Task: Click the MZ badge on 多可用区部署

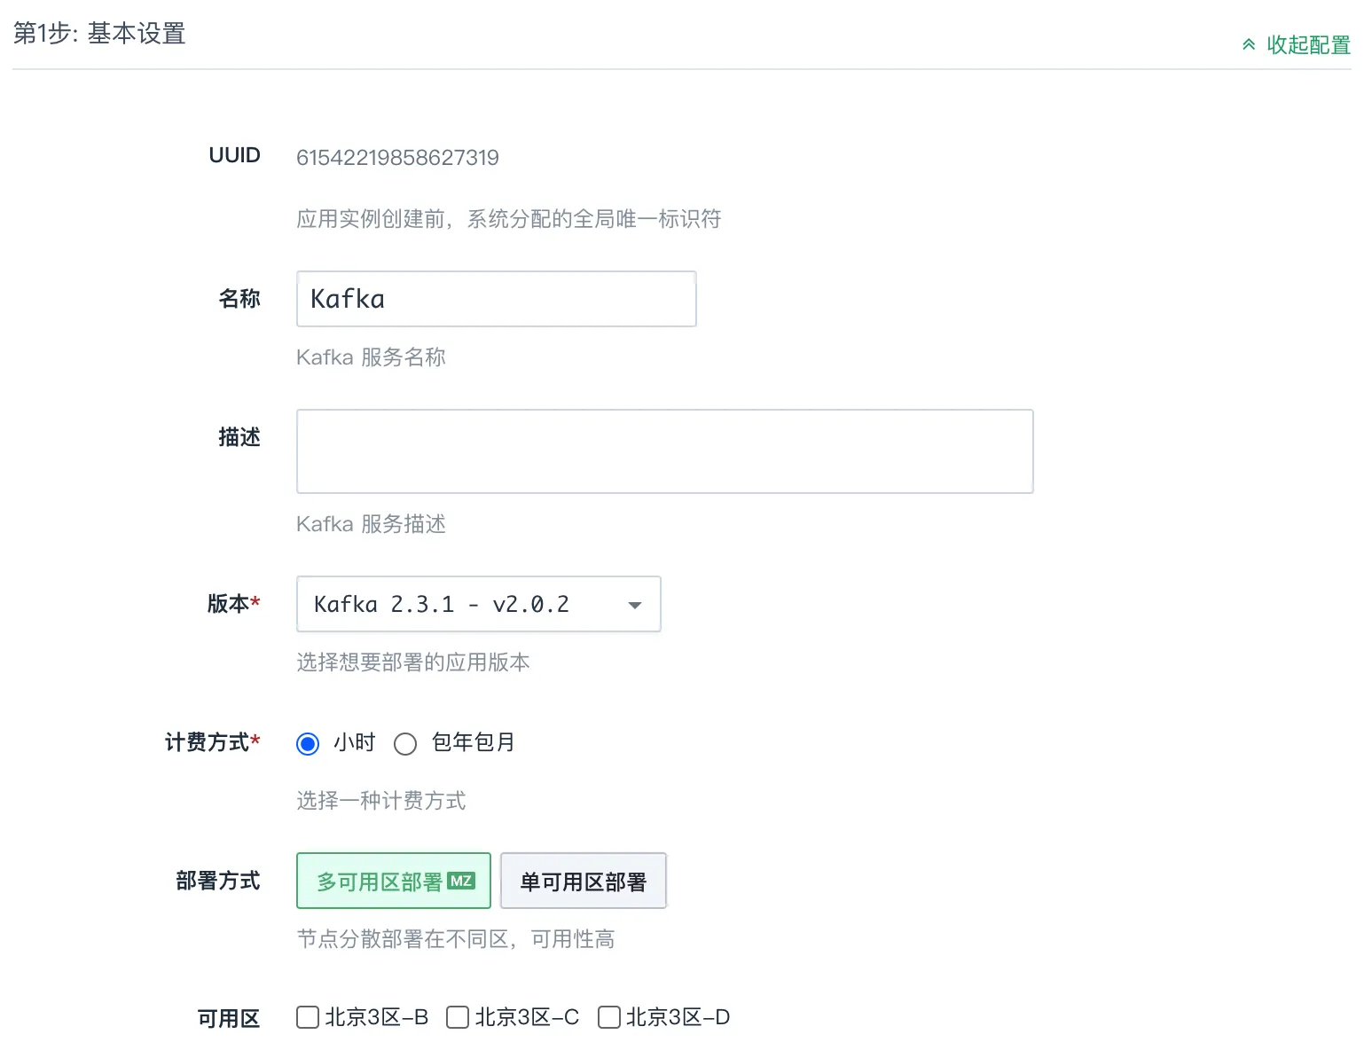Action: click(461, 881)
